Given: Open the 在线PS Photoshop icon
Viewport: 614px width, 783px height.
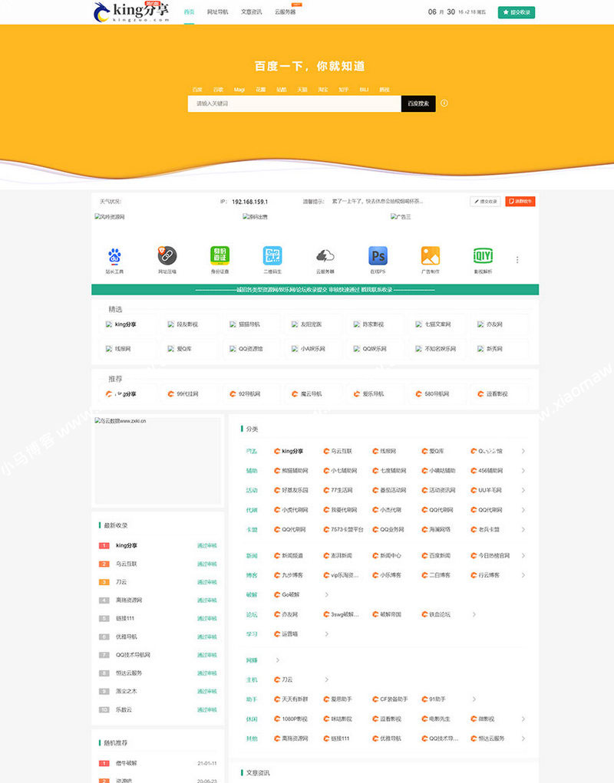Looking at the screenshot, I should (378, 256).
